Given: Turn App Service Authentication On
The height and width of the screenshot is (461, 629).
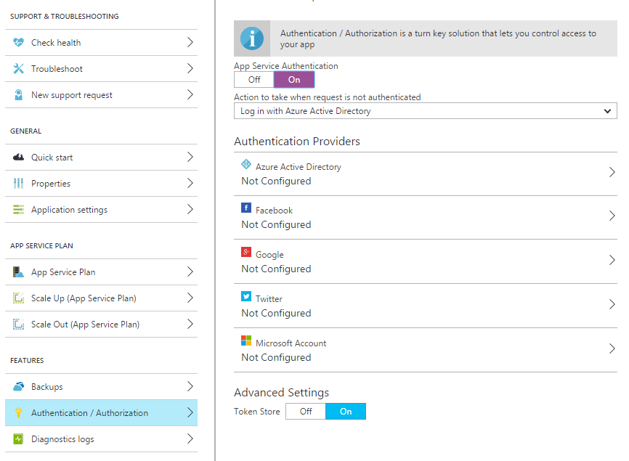Looking at the screenshot, I should [x=294, y=80].
